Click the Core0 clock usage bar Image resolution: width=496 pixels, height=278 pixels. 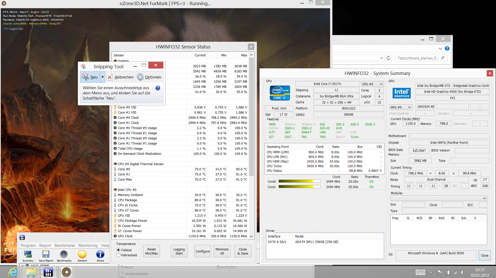[300, 181]
